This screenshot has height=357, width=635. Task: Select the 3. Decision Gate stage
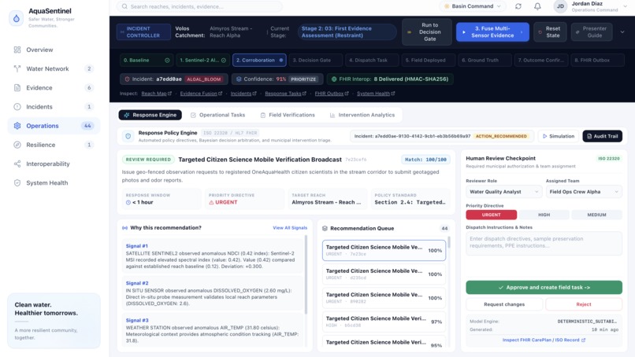315,61
